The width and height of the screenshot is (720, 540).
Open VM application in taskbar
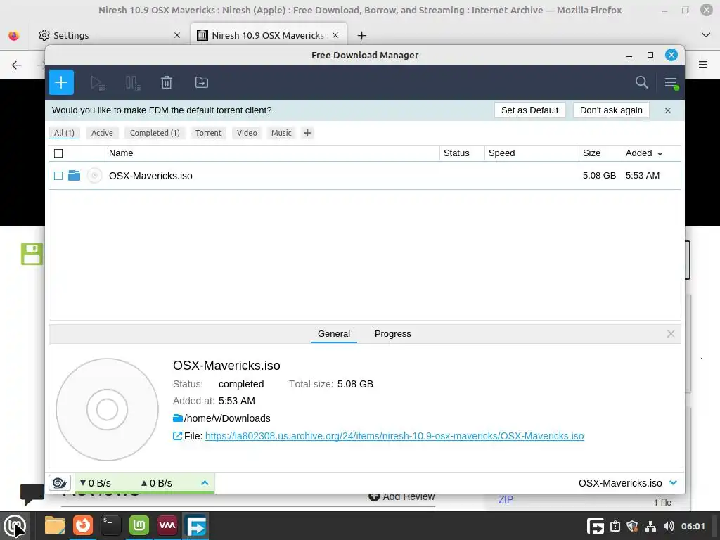[x=167, y=525]
